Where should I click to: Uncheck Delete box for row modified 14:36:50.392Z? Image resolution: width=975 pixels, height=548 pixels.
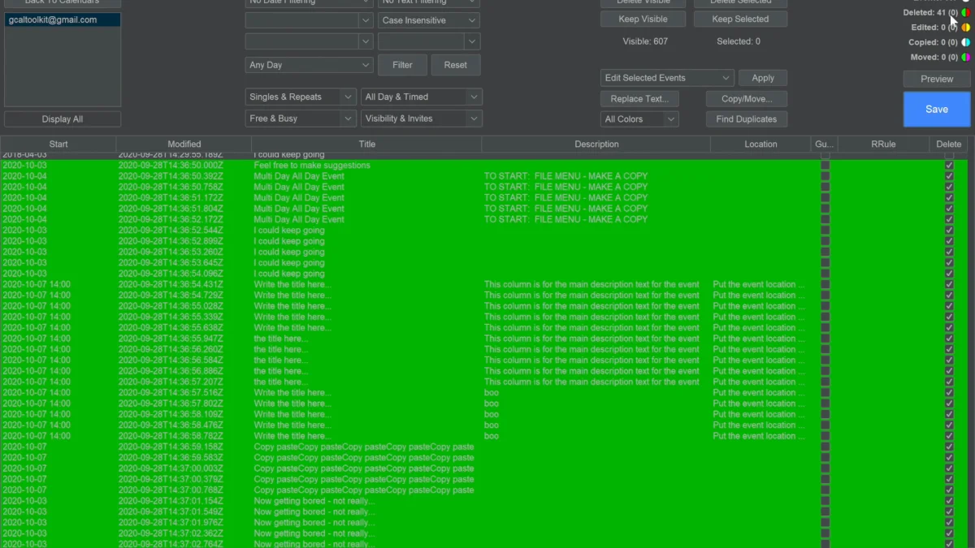(949, 176)
